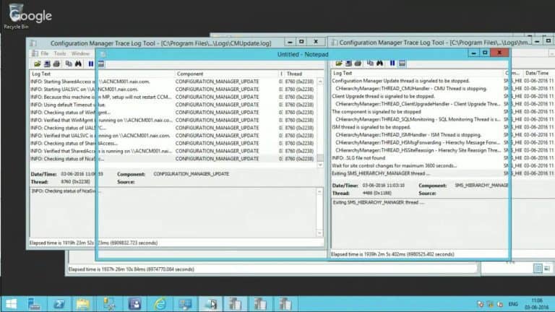
Task: Open Windows Start button
Action: coord(11,304)
